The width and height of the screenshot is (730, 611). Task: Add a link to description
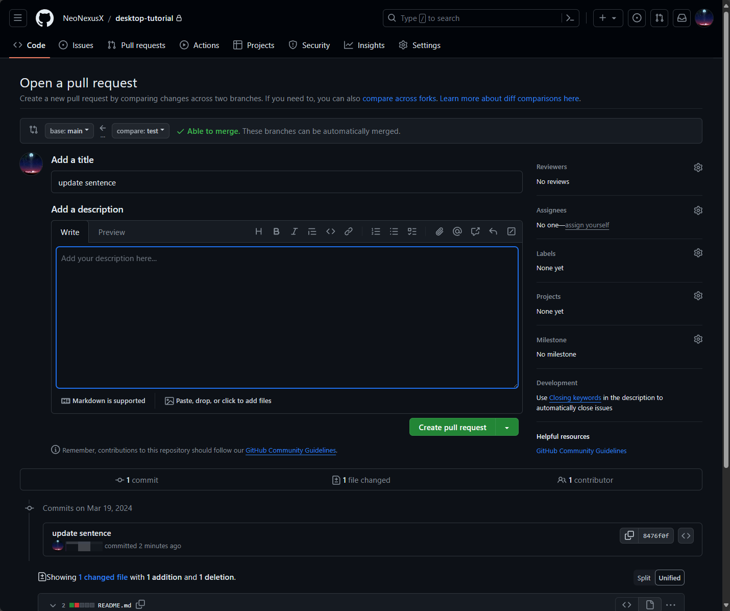(348, 231)
